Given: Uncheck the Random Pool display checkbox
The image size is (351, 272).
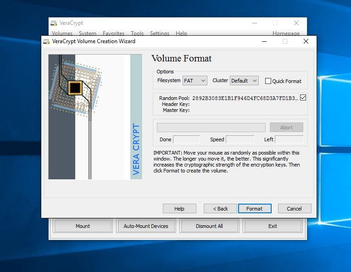Looking at the screenshot, I should (x=303, y=98).
